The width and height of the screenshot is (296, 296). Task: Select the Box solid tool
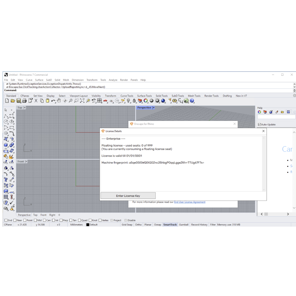6,145
